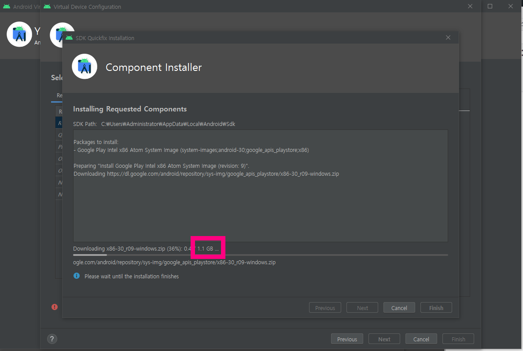Click the 'Preparing Install Google Play' log line
The image size is (523, 351).
(x=161, y=166)
